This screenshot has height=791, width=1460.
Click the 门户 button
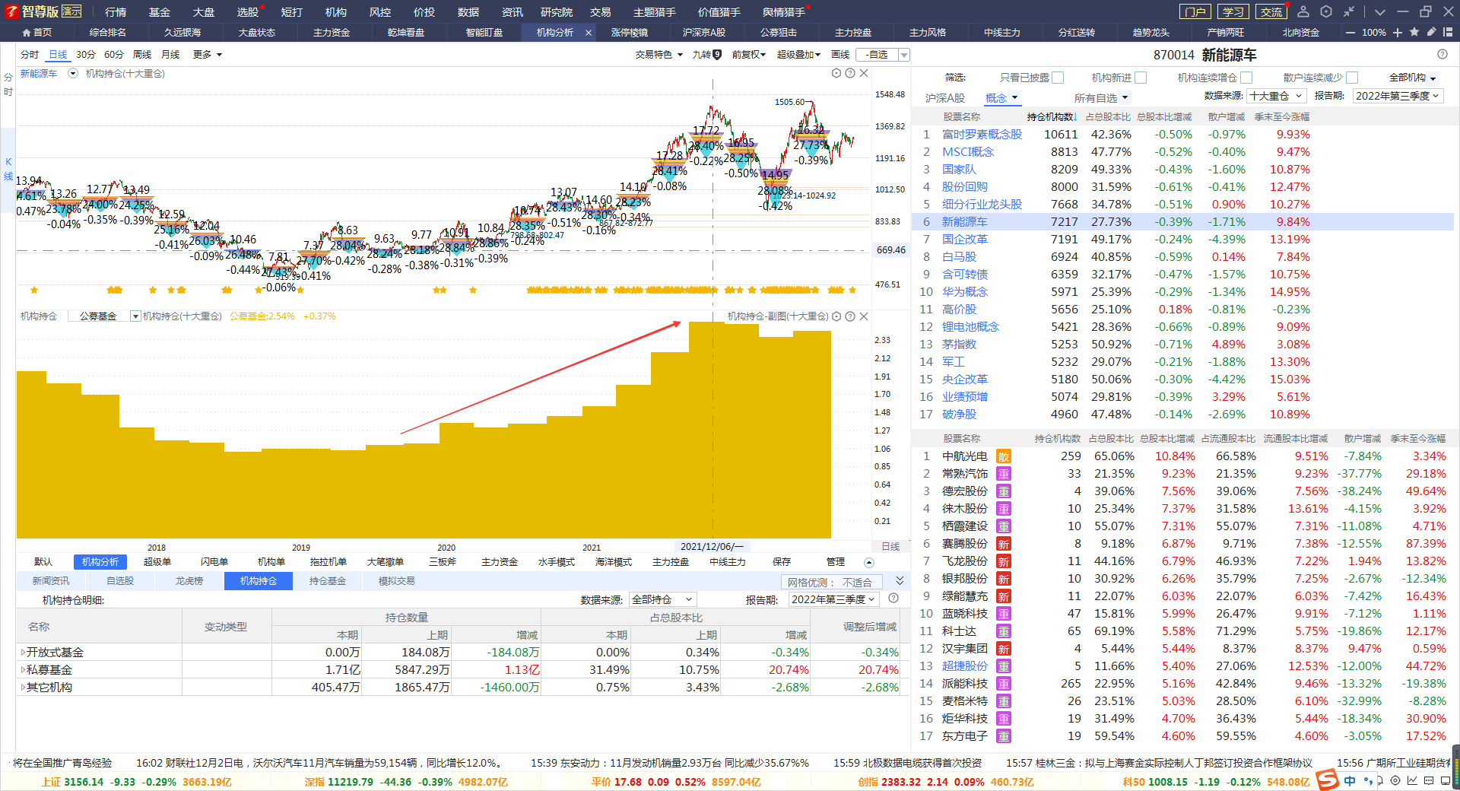(x=1195, y=11)
